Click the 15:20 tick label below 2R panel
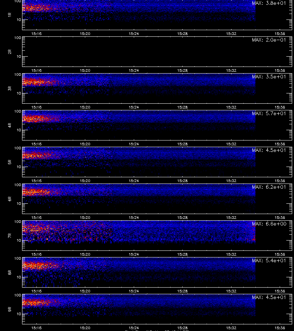Image resolution: width=294 pixels, height=331 pixels. point(85,71)
